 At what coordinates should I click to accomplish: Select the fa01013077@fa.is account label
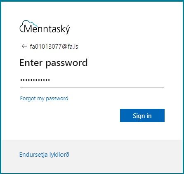(x=54, y=47)
